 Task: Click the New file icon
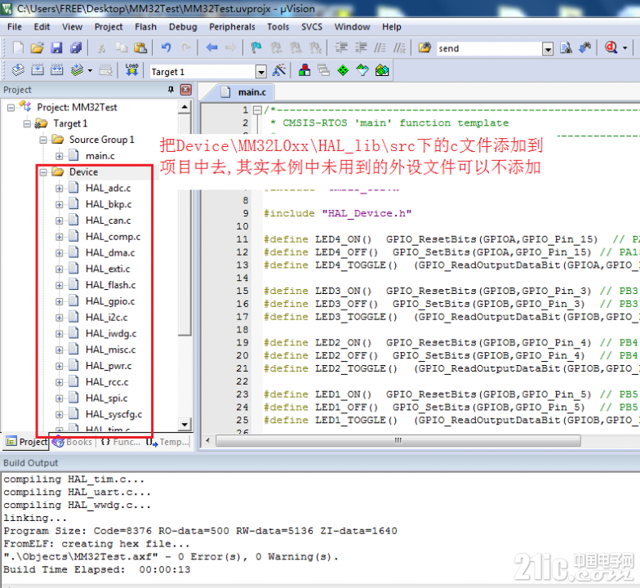pyautogui.click(x=18, y=47)
